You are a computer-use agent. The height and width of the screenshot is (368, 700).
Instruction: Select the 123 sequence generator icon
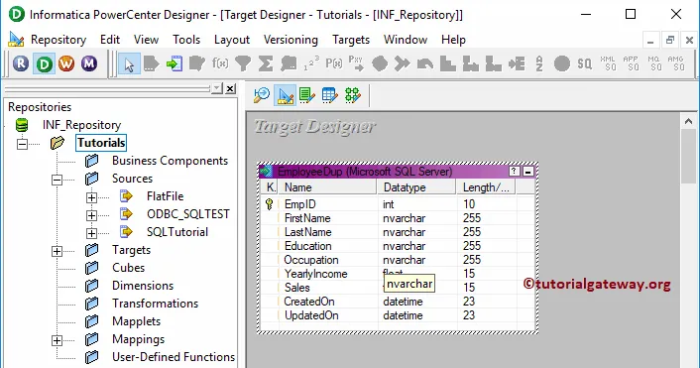[311, 63]
